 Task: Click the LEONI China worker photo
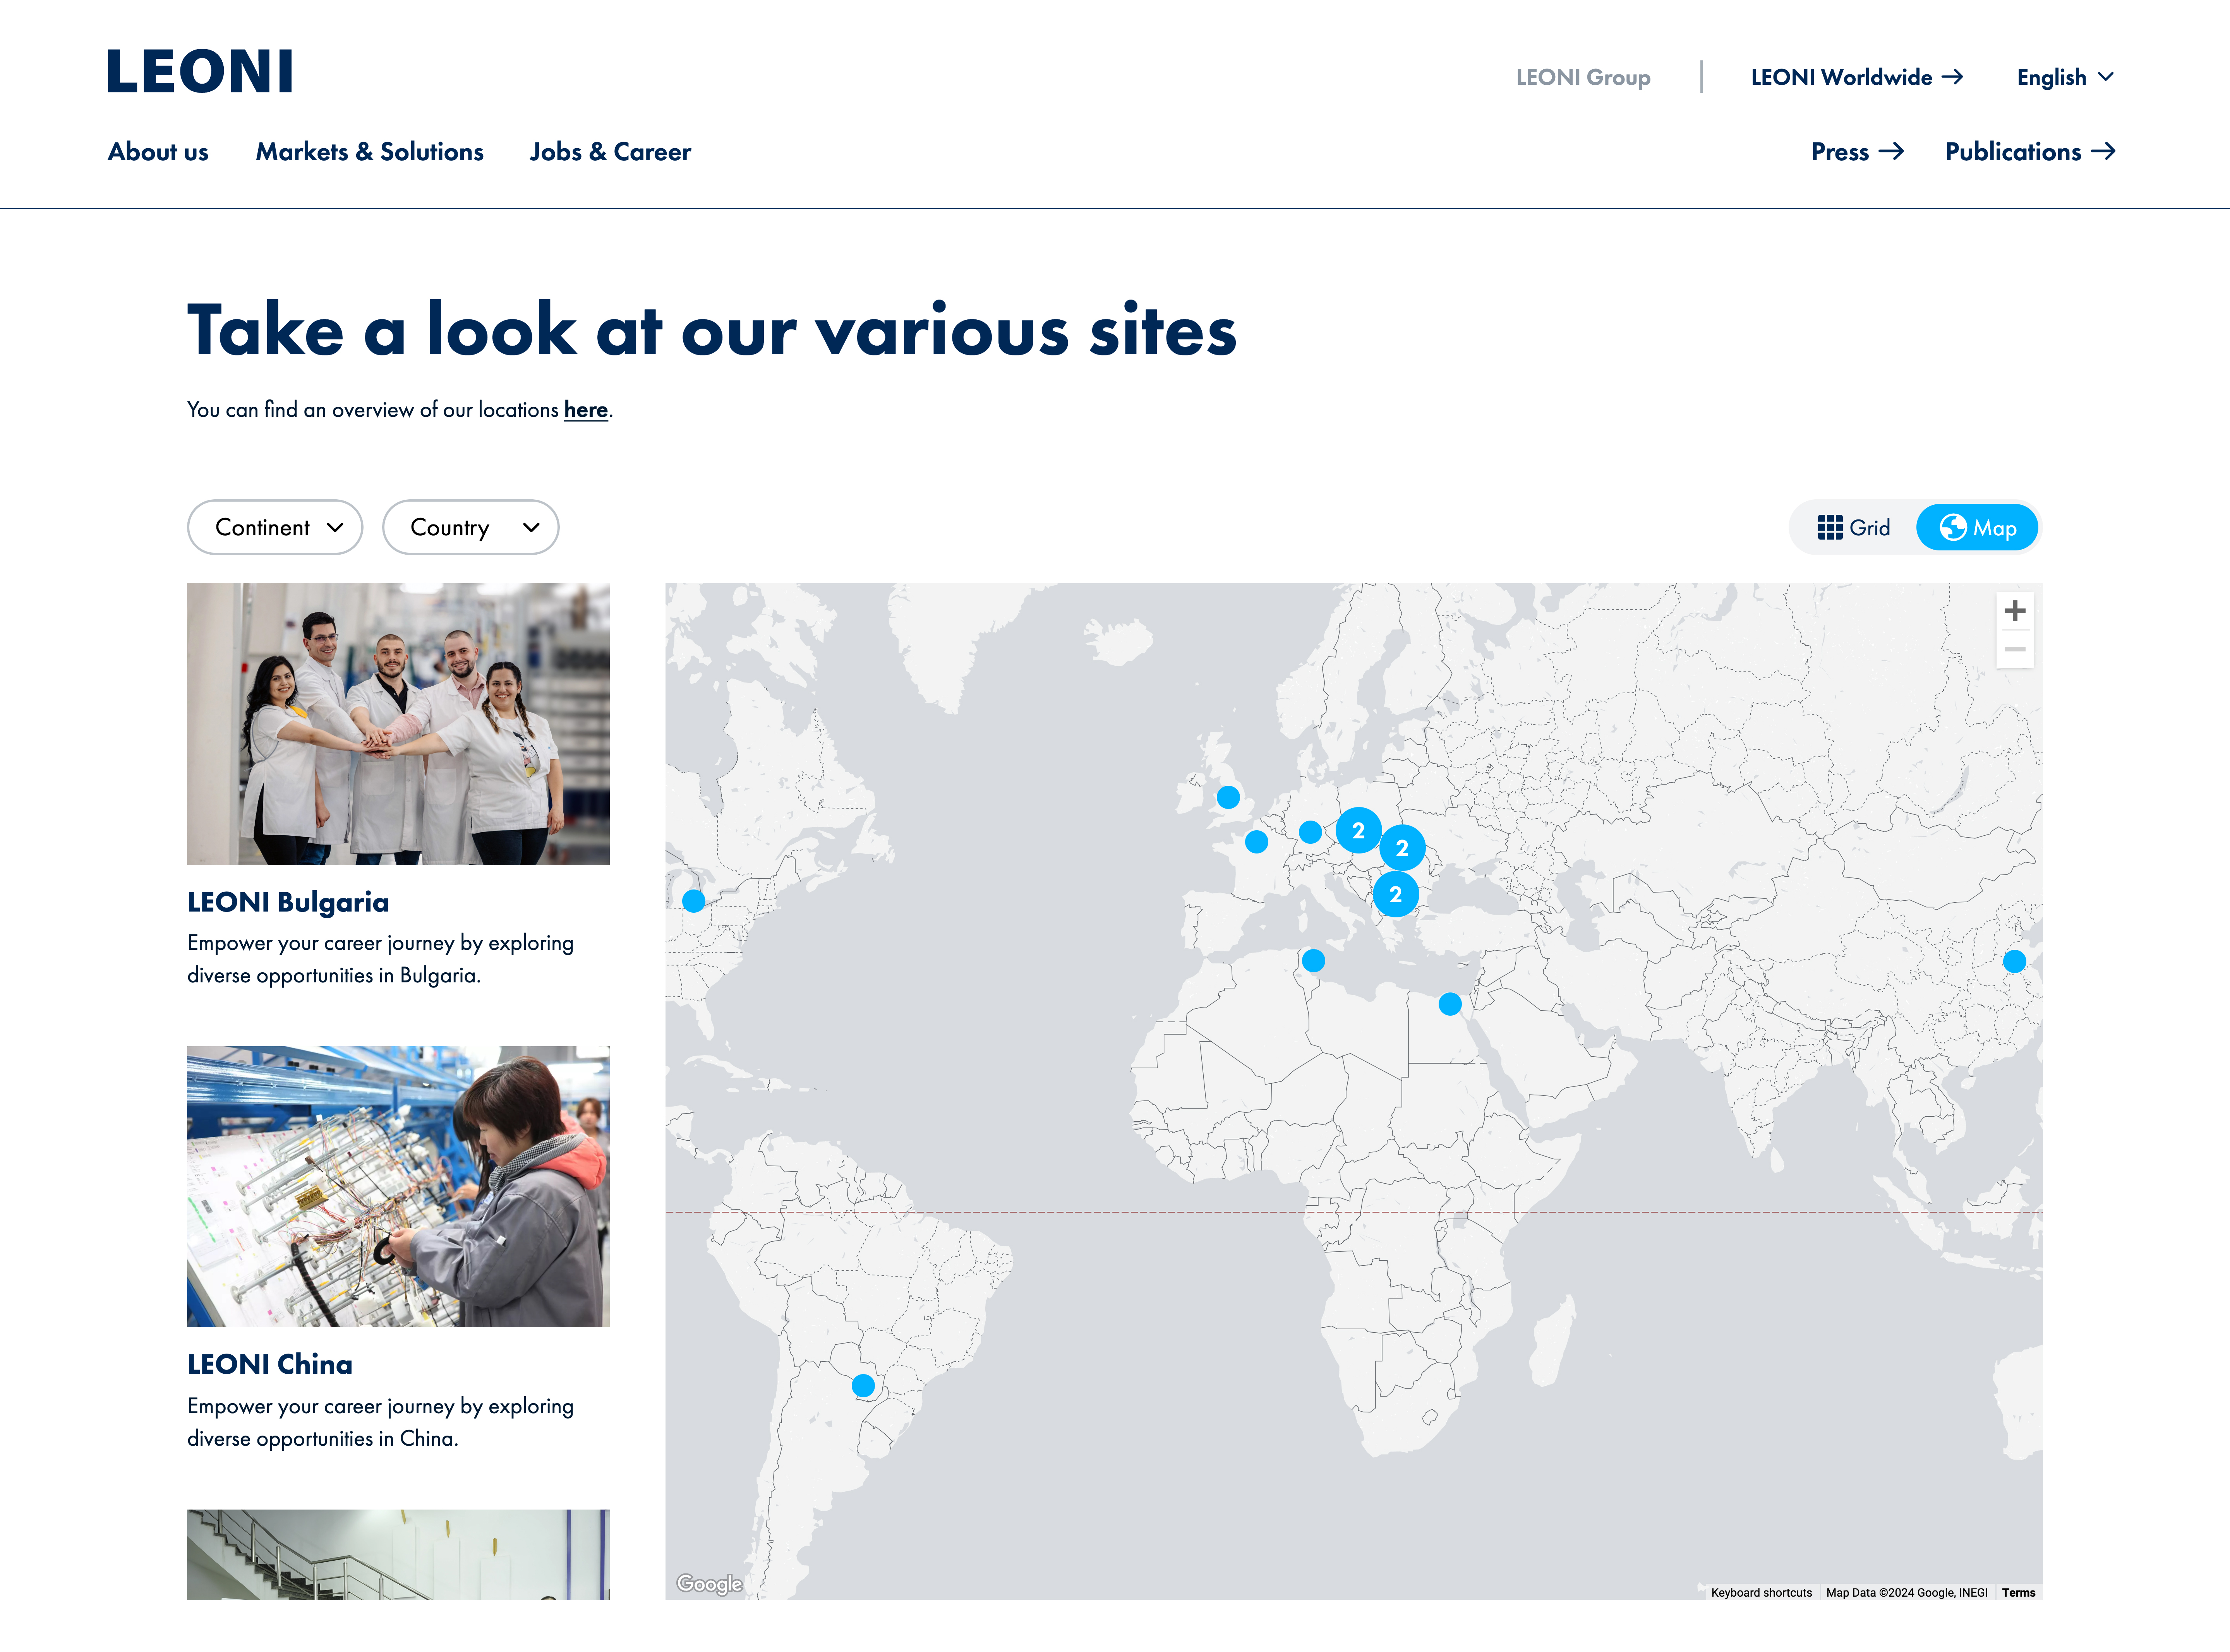coord(398,1187)
